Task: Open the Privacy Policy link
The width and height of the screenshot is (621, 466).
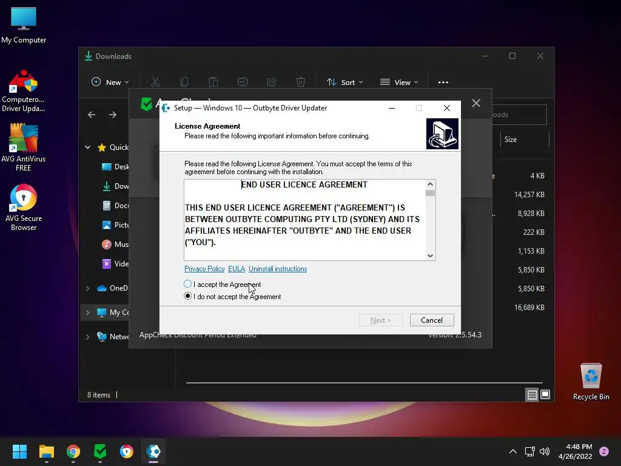Action: tap(204, 269)
